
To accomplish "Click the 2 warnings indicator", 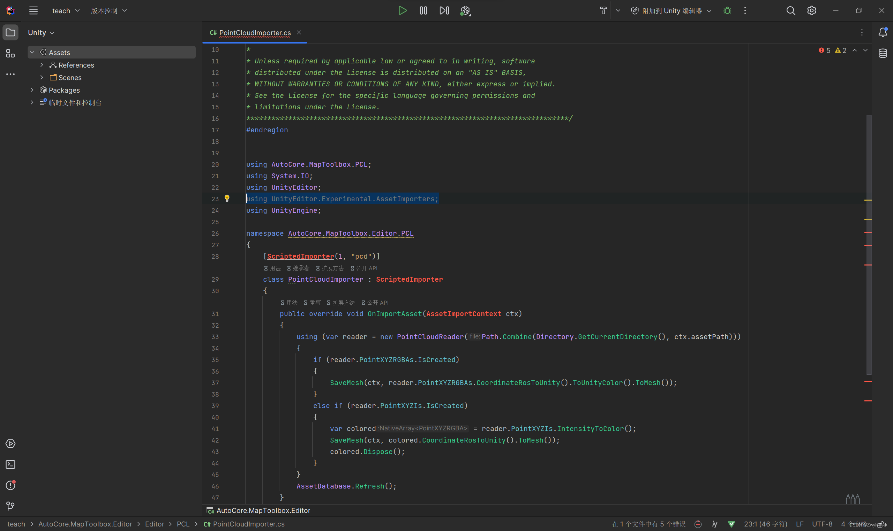I will [x=841, y=50].
